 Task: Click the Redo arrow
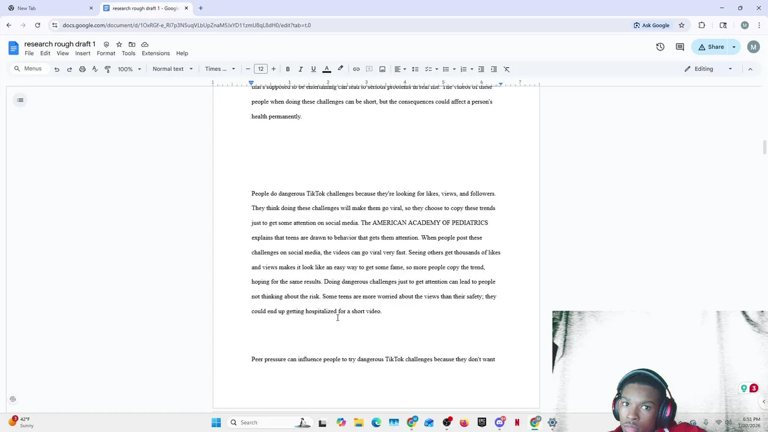(69, 69)
